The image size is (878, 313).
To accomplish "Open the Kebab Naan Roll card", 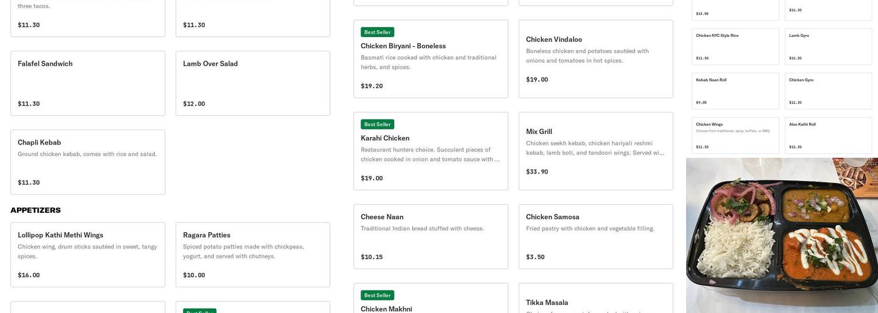I will tap(736, 91).
